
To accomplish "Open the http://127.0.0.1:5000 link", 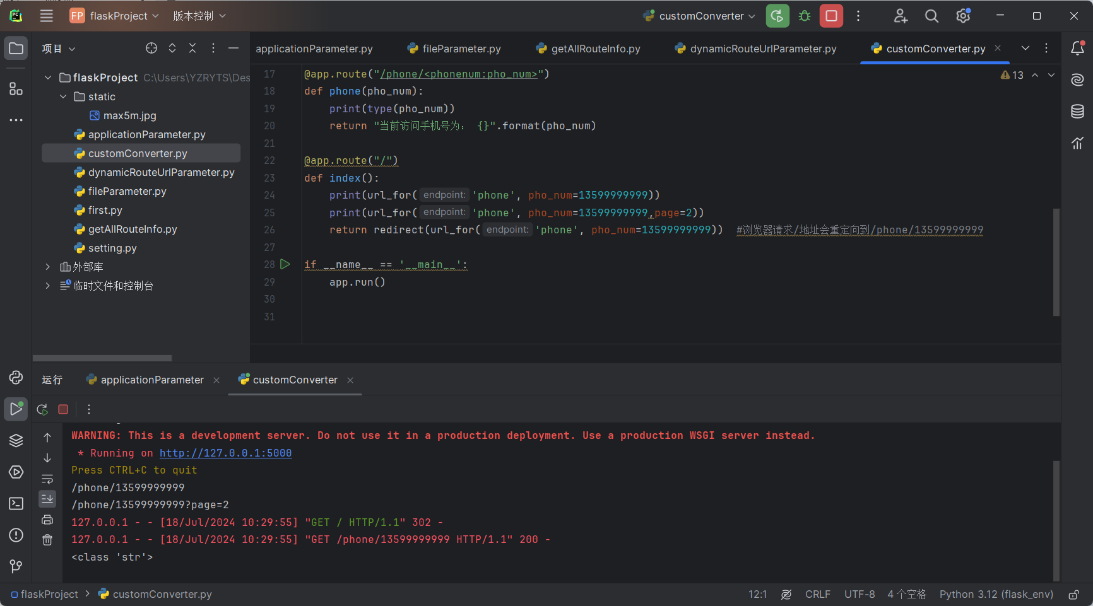I will click(x=225, y=453).
